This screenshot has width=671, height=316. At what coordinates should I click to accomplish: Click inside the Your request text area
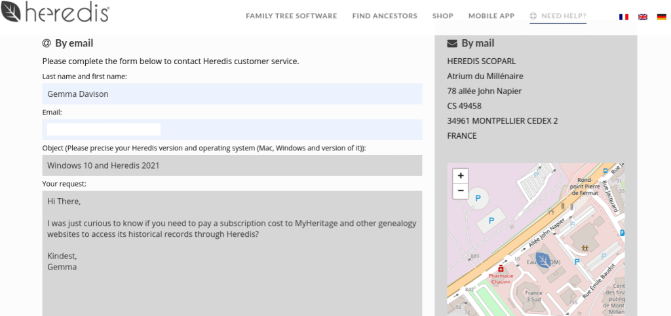tap(232, 254)
